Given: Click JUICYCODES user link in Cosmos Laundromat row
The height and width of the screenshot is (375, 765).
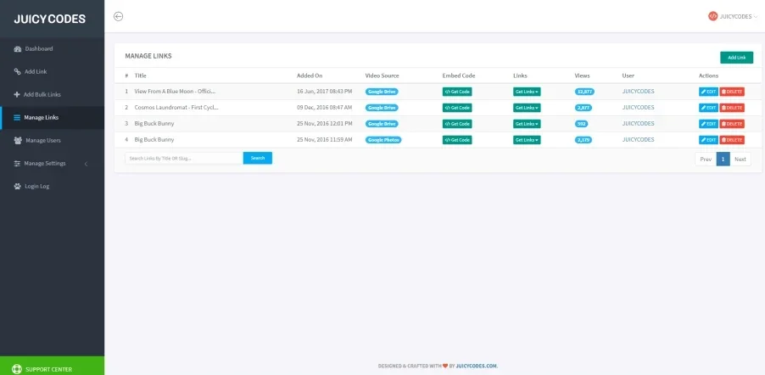Looking at the screenshot, I should point(638,108).
